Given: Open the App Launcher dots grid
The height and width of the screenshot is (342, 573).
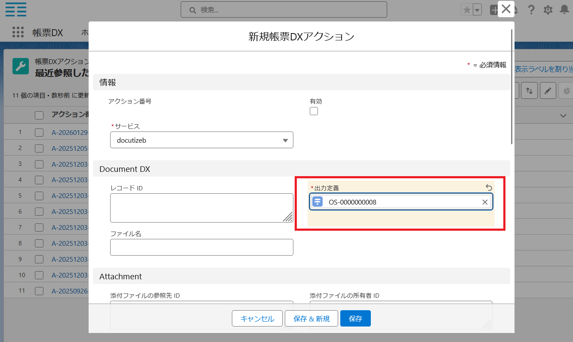Looking at the screenshot, I should 18,32.
